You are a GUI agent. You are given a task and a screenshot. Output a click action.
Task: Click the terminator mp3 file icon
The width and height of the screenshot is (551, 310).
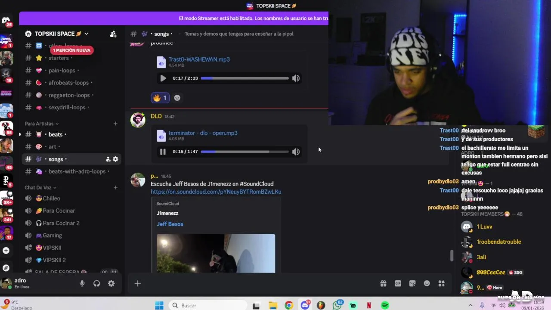click(x=161, y=136)
